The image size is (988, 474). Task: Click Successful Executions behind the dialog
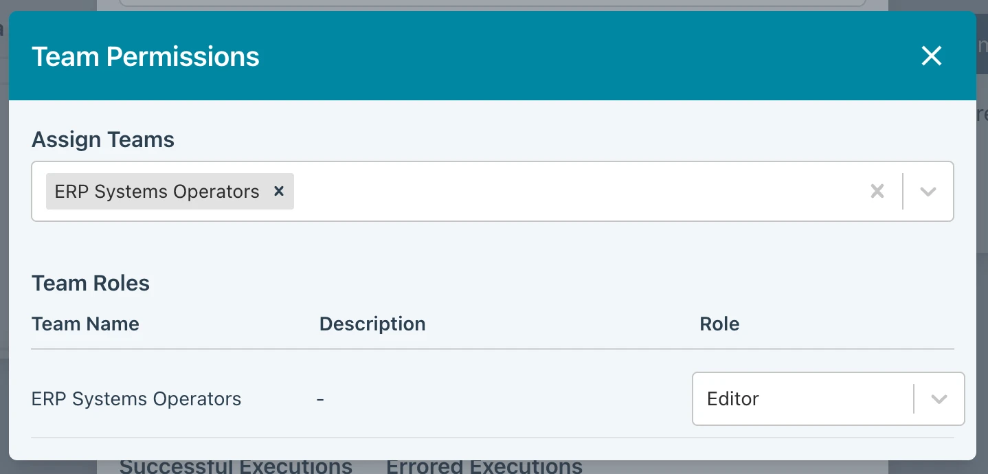(x=236, y=466)
